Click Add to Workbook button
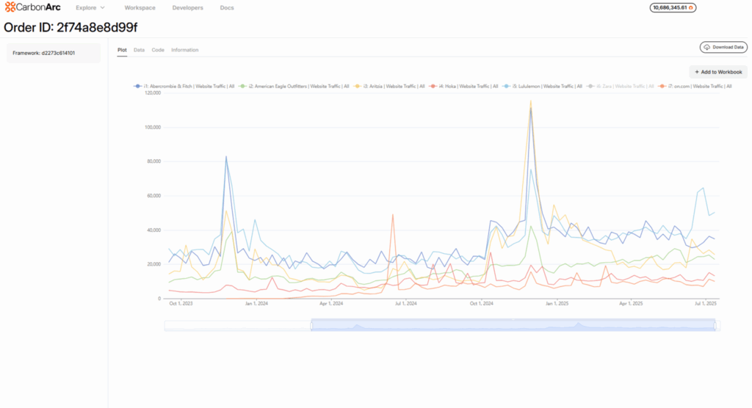This screenshot has width=752, height=408. [x=718, y=72]
